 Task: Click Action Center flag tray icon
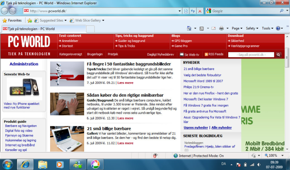click(x=239, y=165)
